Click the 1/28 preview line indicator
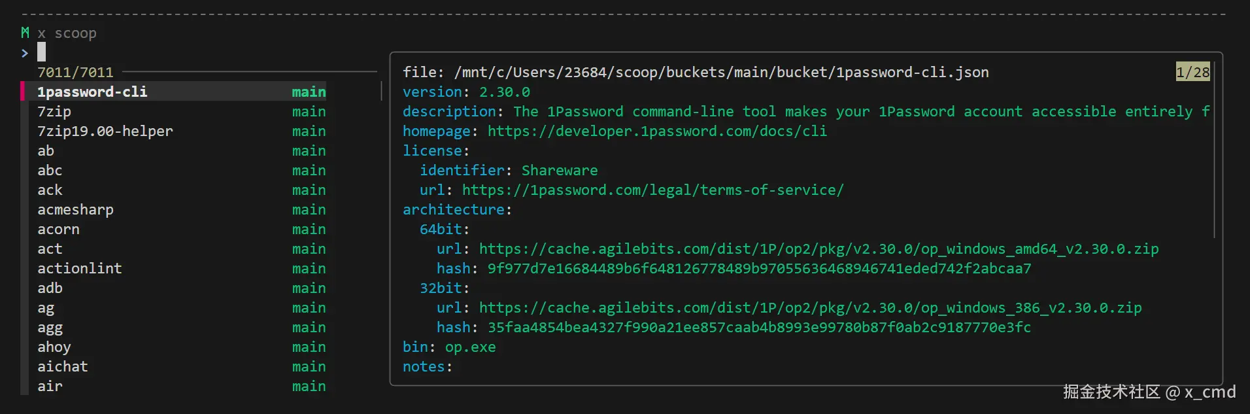 [1192, 72]
